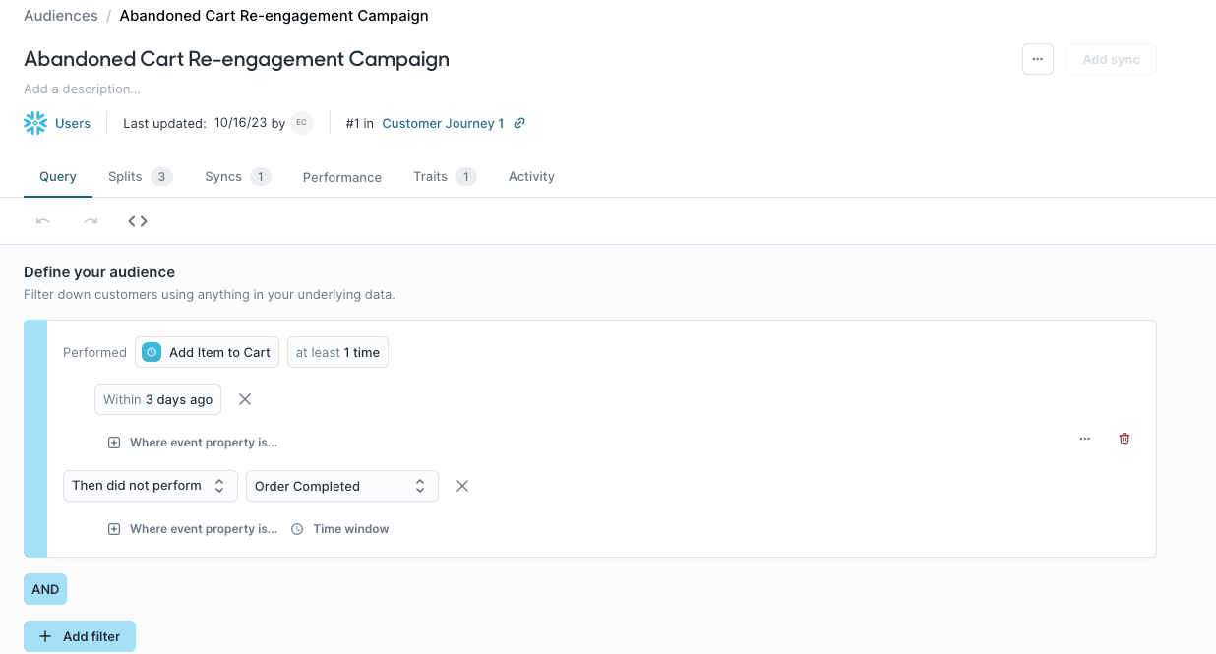Image resolution: width=1216 pixels, height=654 pixels.
Task: Click the EC user avatar
Action: (301, 123)
